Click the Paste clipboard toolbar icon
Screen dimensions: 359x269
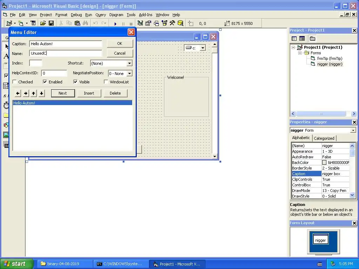coord(77,23)
